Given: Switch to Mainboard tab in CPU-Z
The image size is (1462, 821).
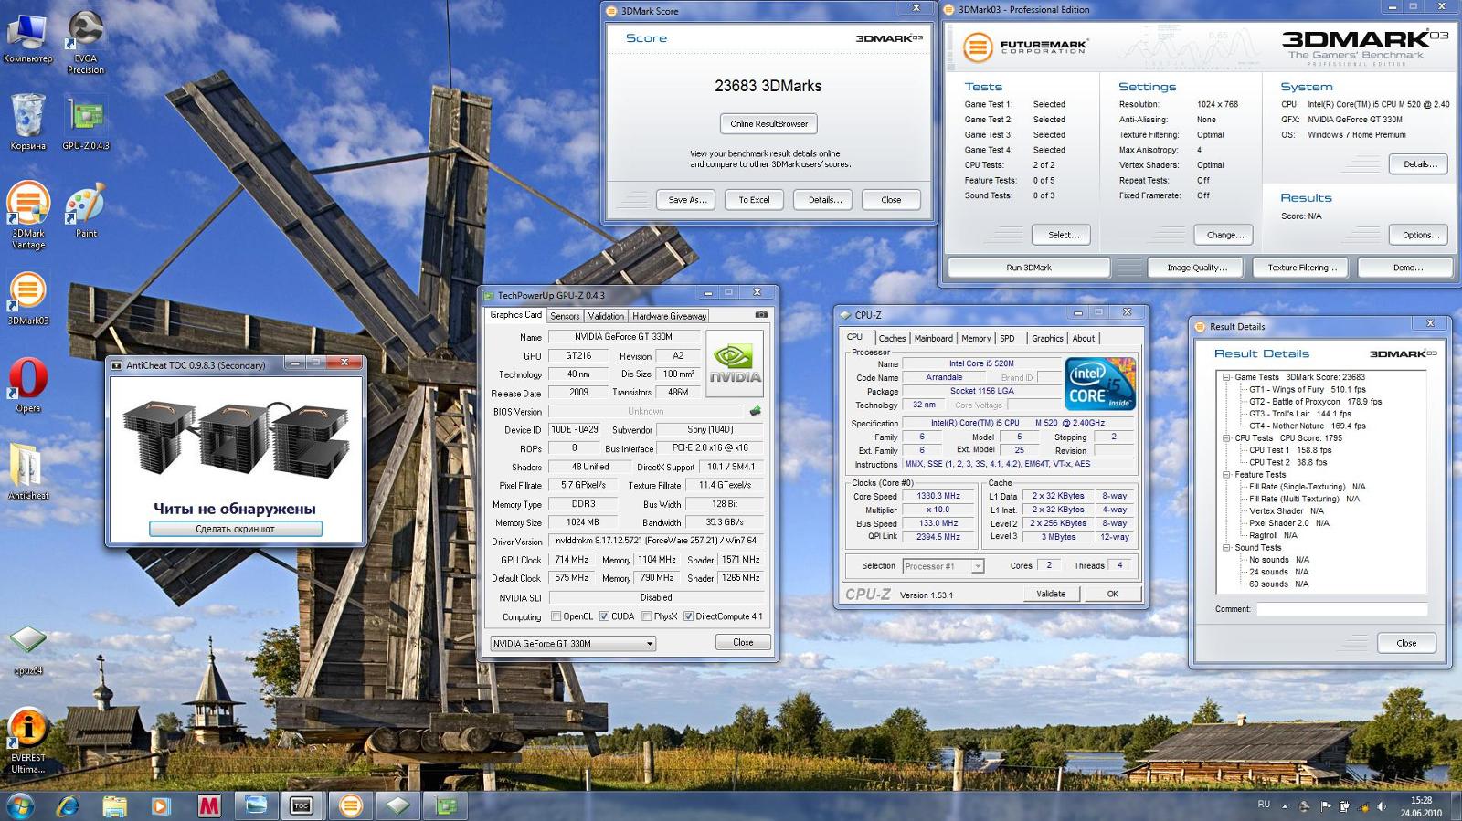Looking at the screenshot, I should tap(934, 338).
